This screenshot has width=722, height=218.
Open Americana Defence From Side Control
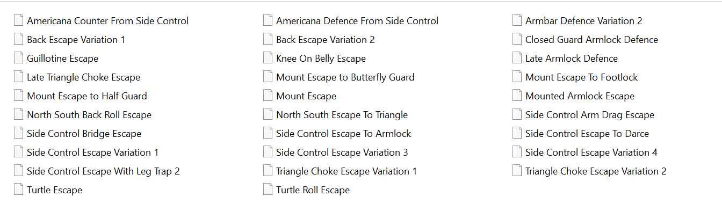(x=357, y=21)
